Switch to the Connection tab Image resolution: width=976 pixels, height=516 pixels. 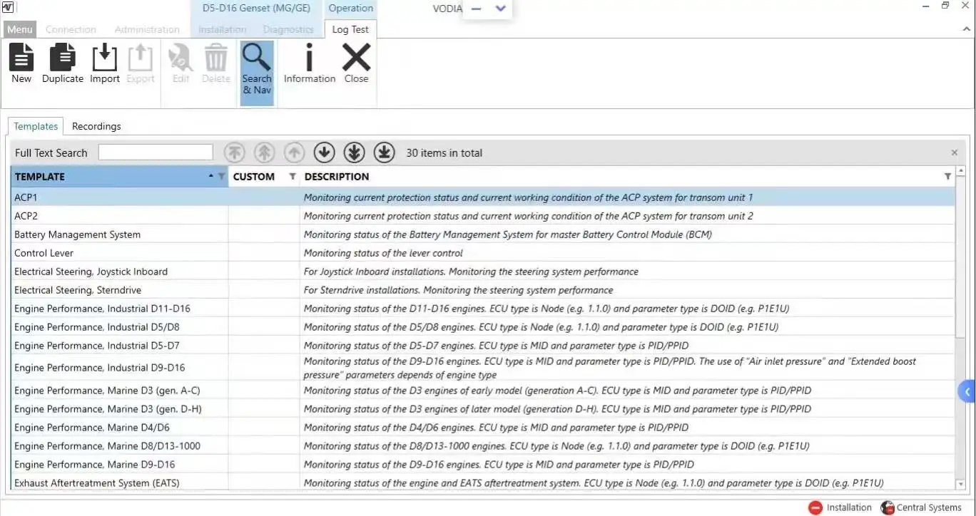[71, 29]
